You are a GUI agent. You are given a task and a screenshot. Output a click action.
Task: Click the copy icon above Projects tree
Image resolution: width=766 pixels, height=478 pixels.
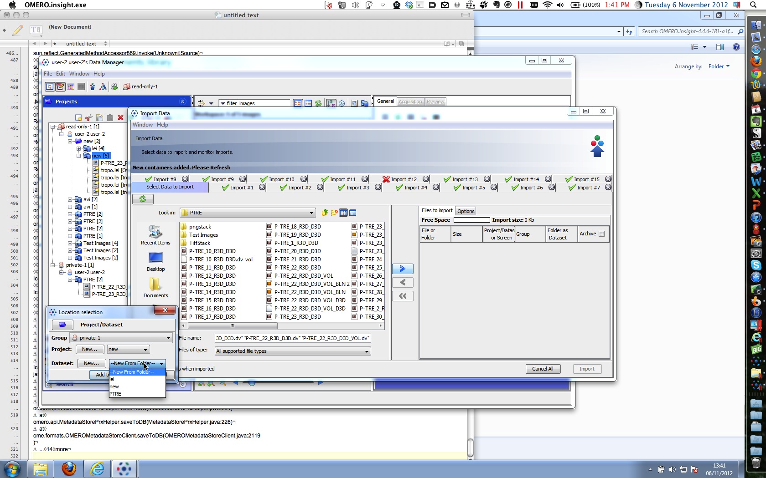[99, 117]
